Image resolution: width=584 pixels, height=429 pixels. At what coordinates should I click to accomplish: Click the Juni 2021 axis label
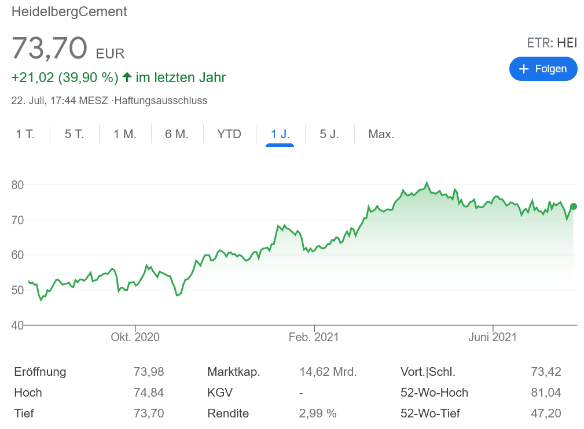click(x=493, y=337)
